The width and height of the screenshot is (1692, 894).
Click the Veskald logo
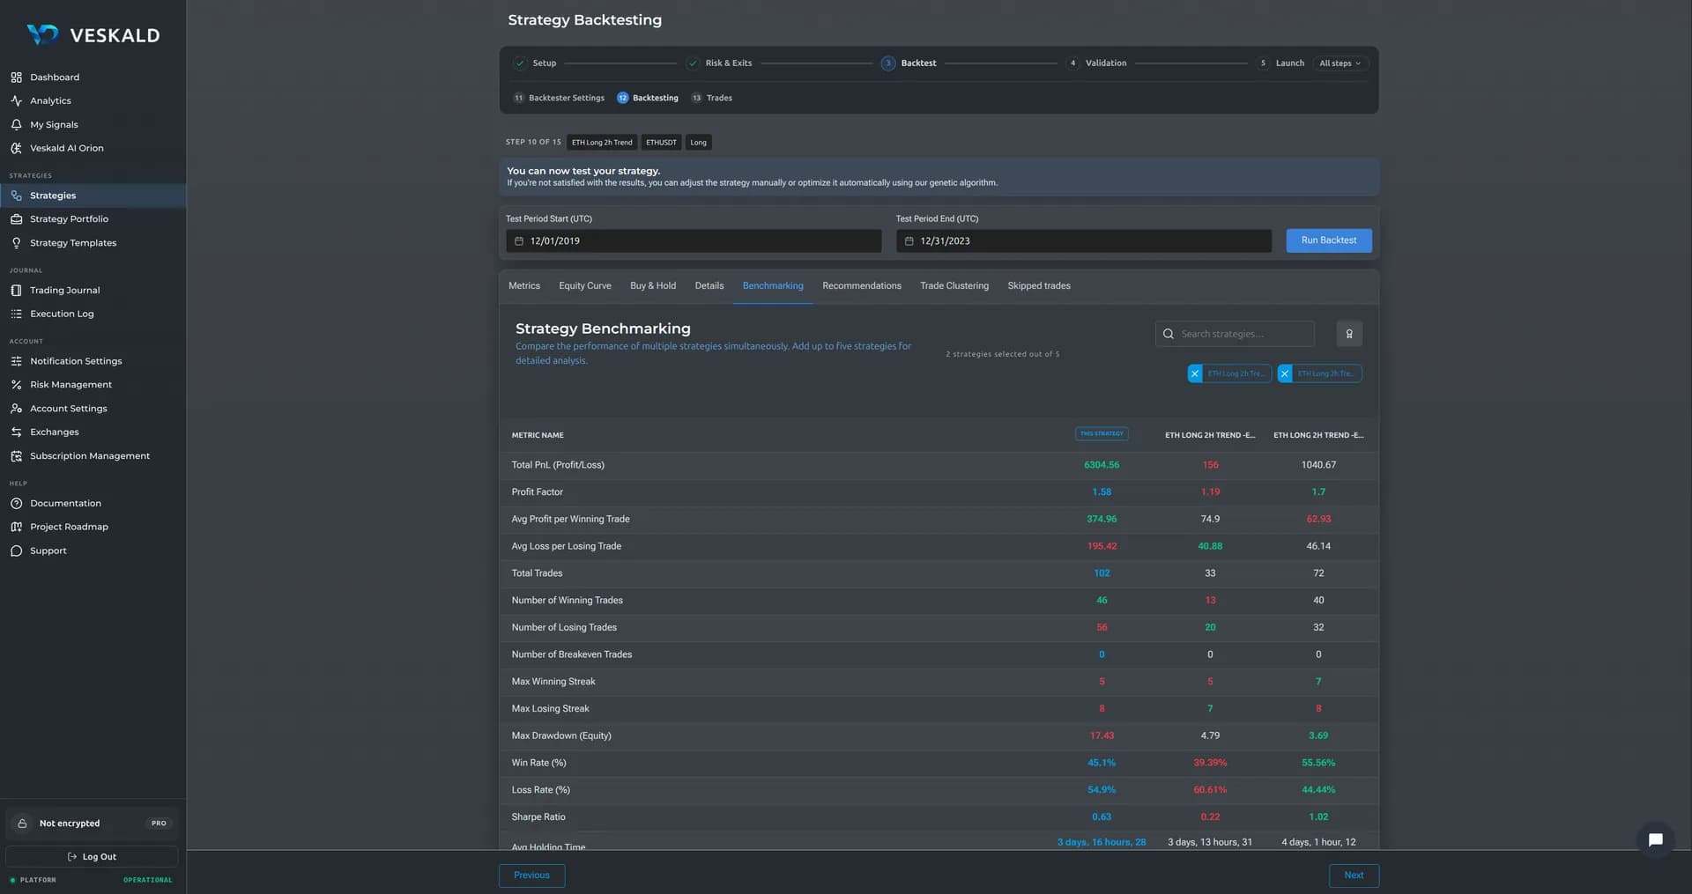pyautogui.click(x=93, y=35)
